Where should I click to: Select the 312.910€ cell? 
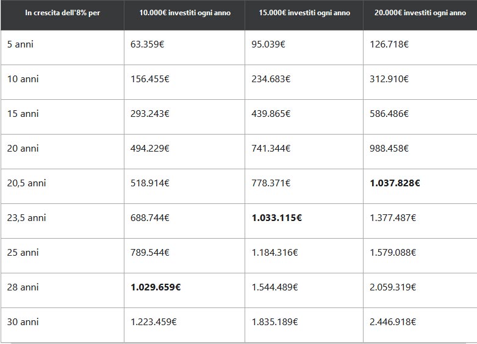(389, 79)
